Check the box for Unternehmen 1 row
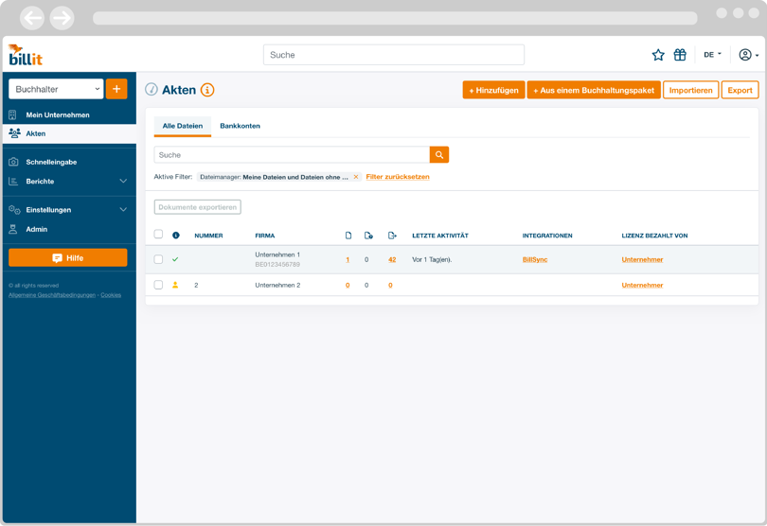Image resolution: width=767 pixels, height=526 pixels. point(158,259)
